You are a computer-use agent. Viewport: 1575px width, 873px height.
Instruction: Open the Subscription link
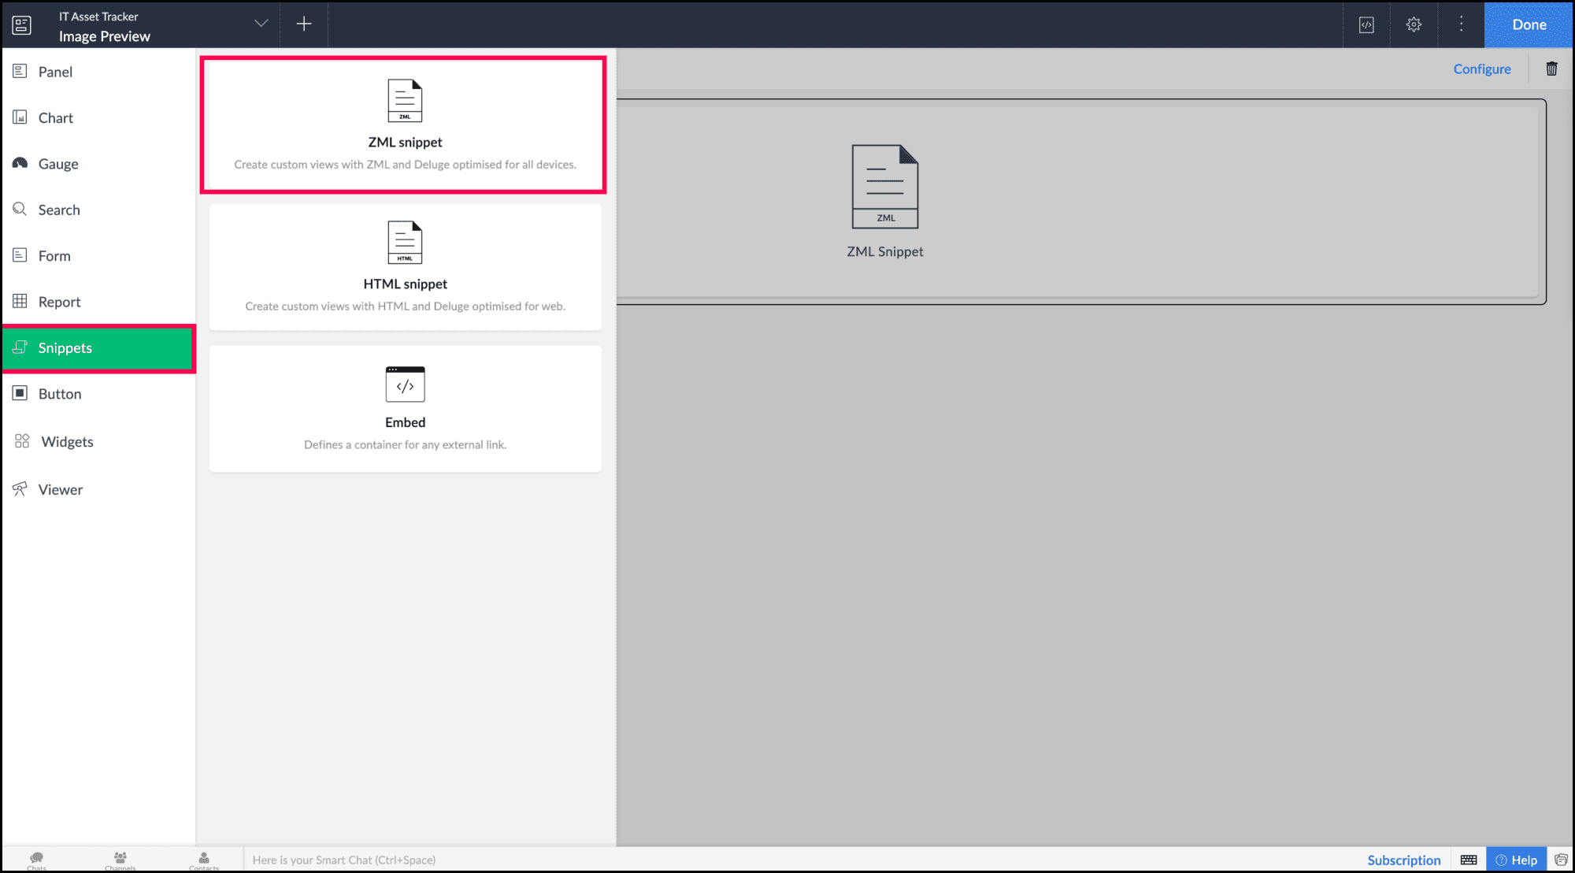click(1403, 860)
